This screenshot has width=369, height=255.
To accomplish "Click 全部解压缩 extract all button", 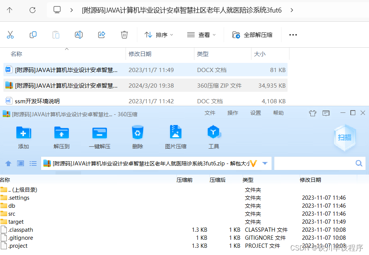I will click(x=252, y=35).
